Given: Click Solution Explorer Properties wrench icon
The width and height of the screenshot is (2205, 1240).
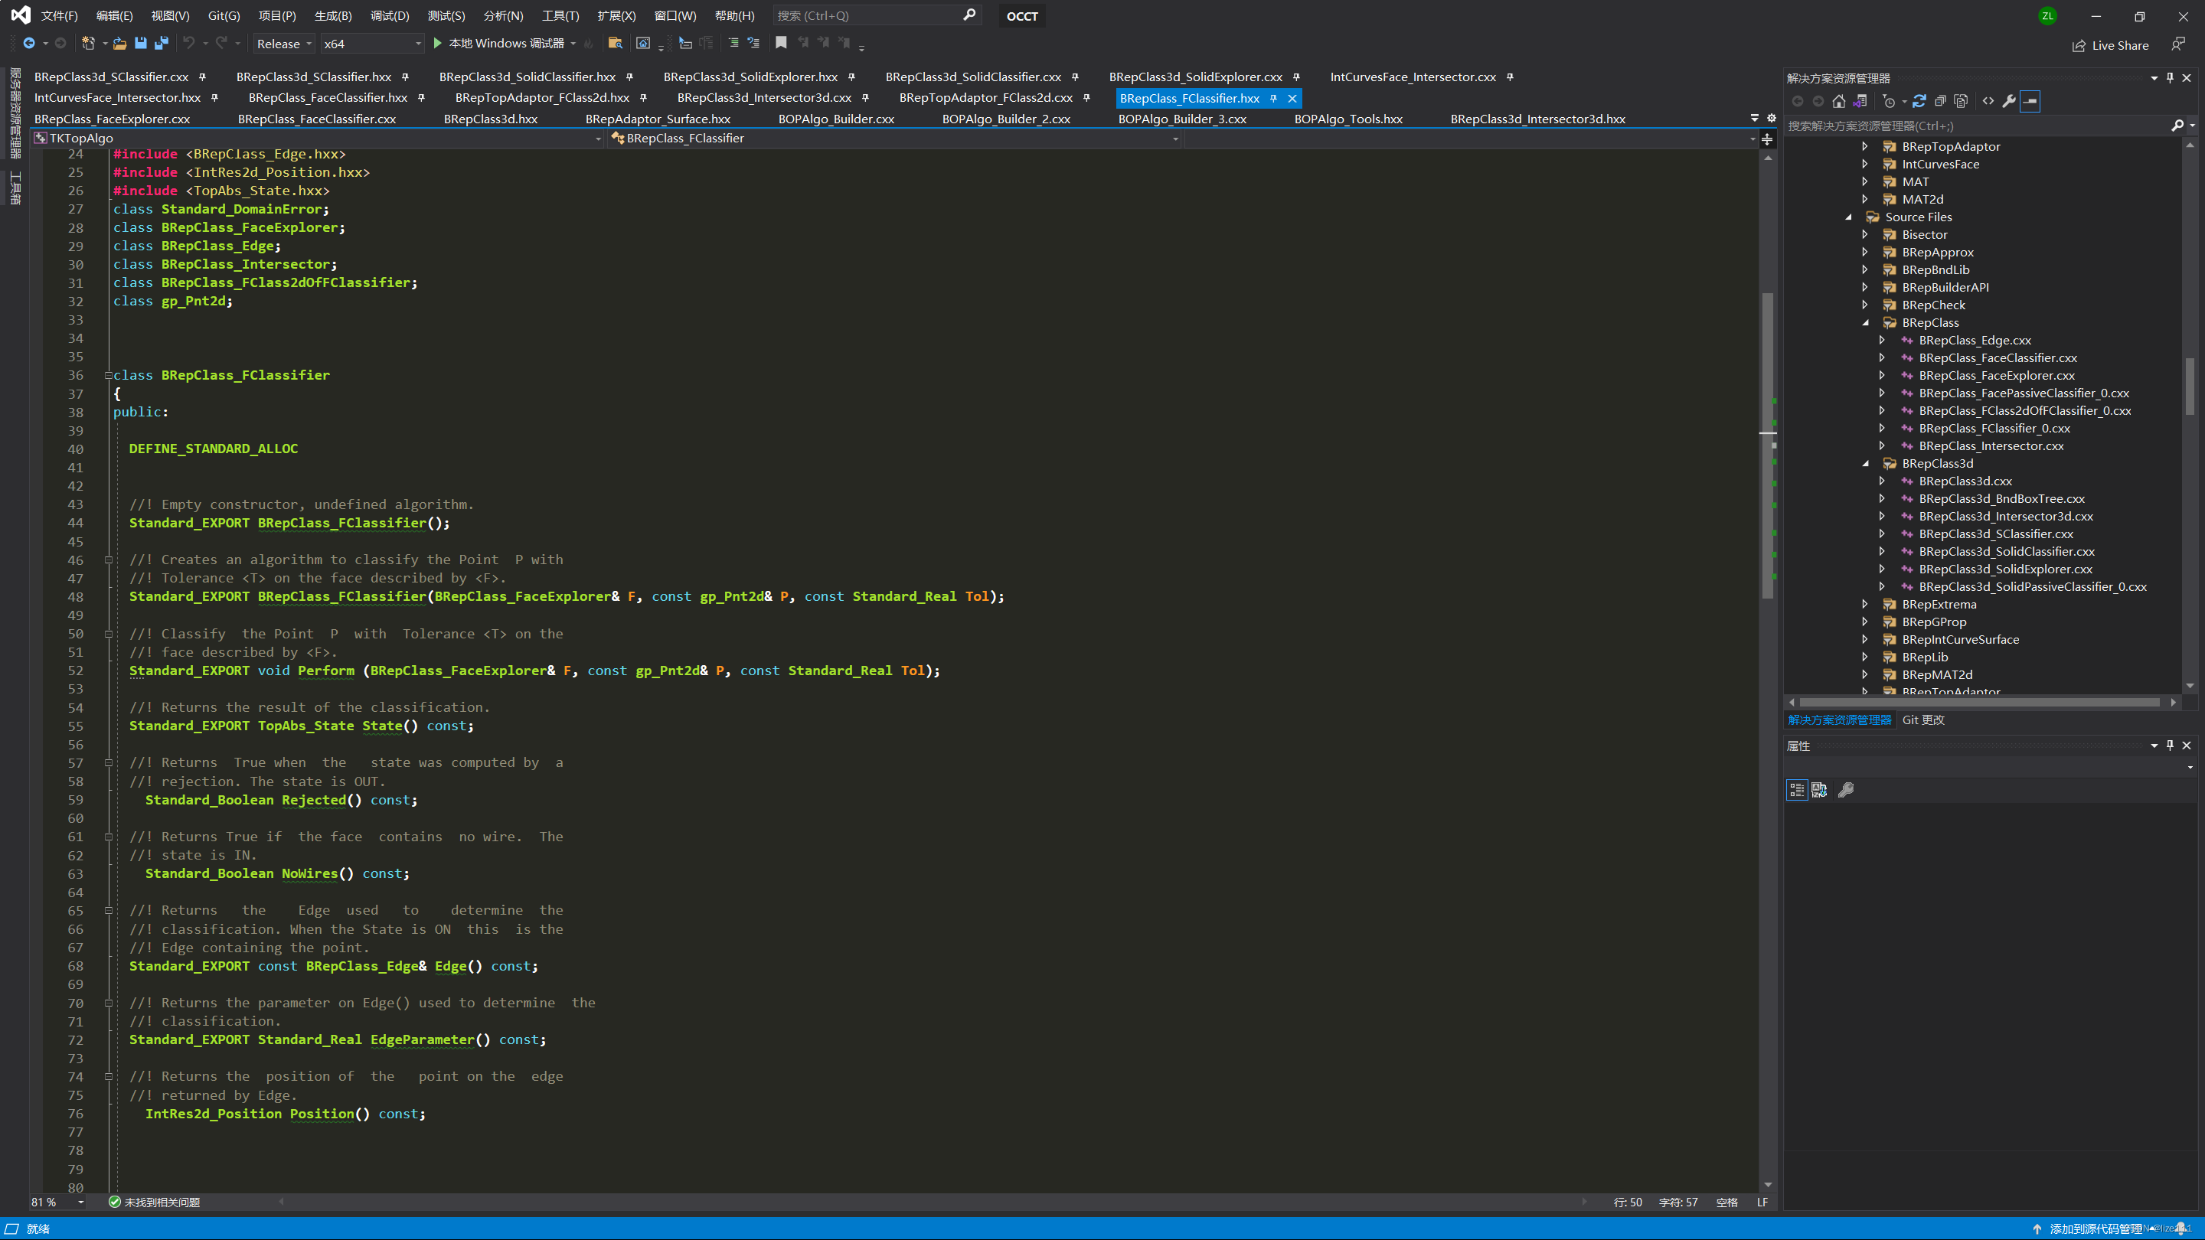Looking at the screenshot, I should click(2008, 101).
